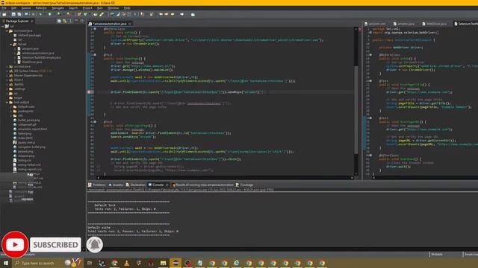Collapse the sel project node
Image resolution: width=478 pixels, height=268 pixels.
tap(3, 27)
